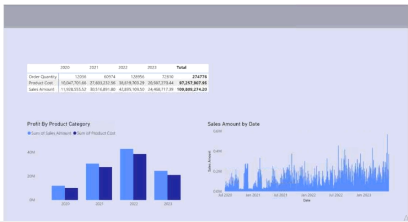Select total sales amount cell 109,809,274.20
This screenshot has width=408, height=222.
[x=192, y=89]
